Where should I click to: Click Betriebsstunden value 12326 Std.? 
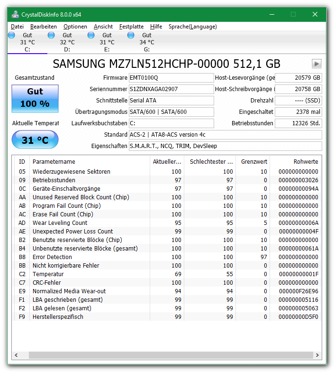point(298,123)
